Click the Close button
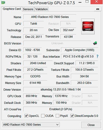Image resolution: width=103 pixels, height=130 pixels. [x=91, y=125]
